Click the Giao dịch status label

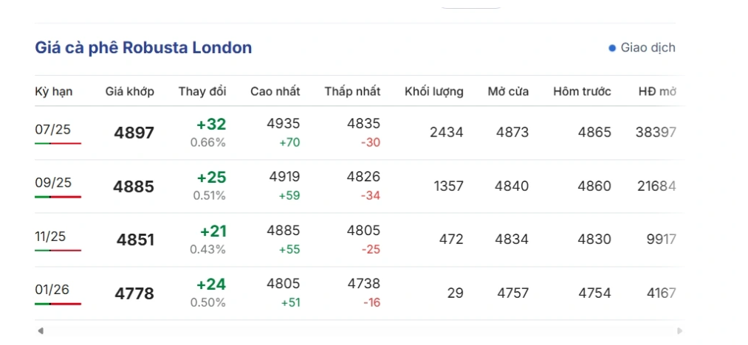[x=648, y=48]
